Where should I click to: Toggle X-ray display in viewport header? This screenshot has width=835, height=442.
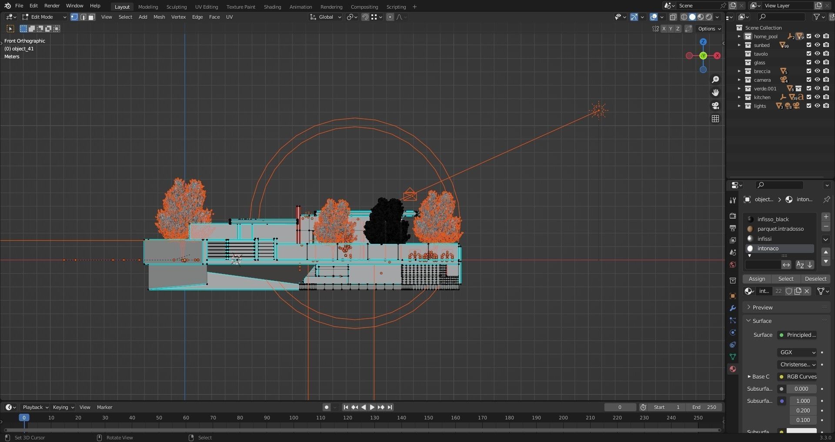coord(673,17)
